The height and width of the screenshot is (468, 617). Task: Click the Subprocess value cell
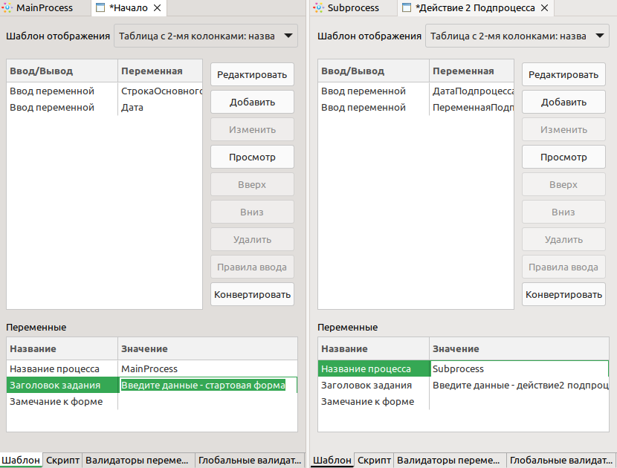coord(519,369)
